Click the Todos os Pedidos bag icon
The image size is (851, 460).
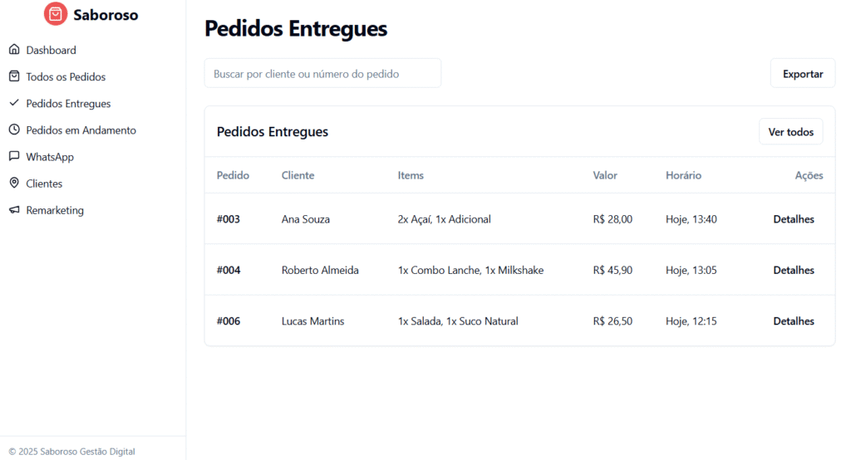click(14, 76)
